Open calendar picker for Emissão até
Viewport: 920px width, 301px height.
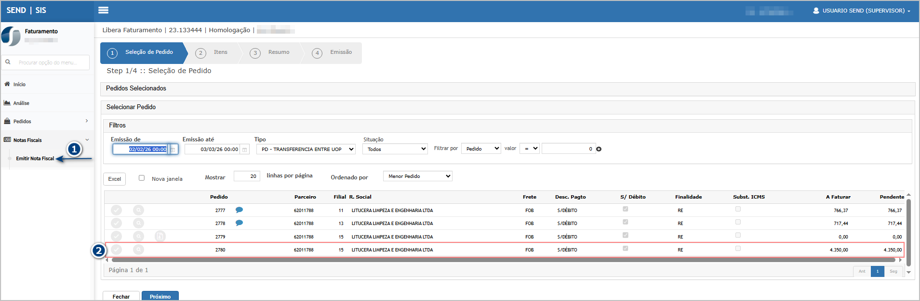tap(245, 150)
